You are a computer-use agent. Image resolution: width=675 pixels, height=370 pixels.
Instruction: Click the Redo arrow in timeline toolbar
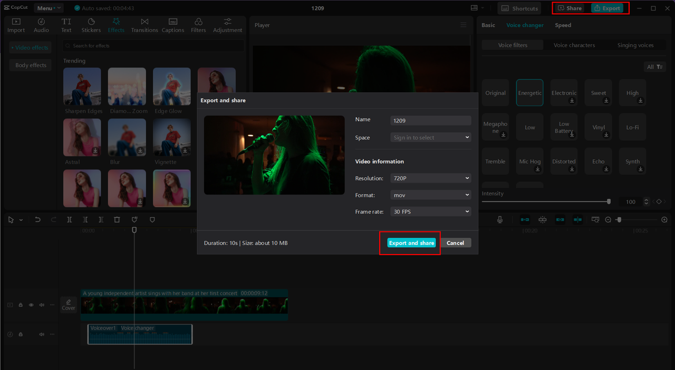(53, 220)
